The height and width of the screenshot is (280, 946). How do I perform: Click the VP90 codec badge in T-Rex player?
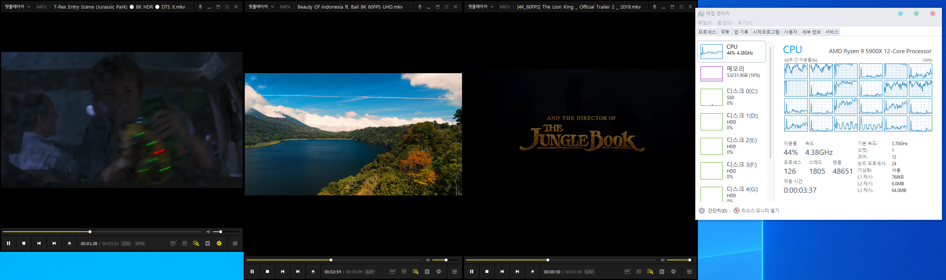140,244
